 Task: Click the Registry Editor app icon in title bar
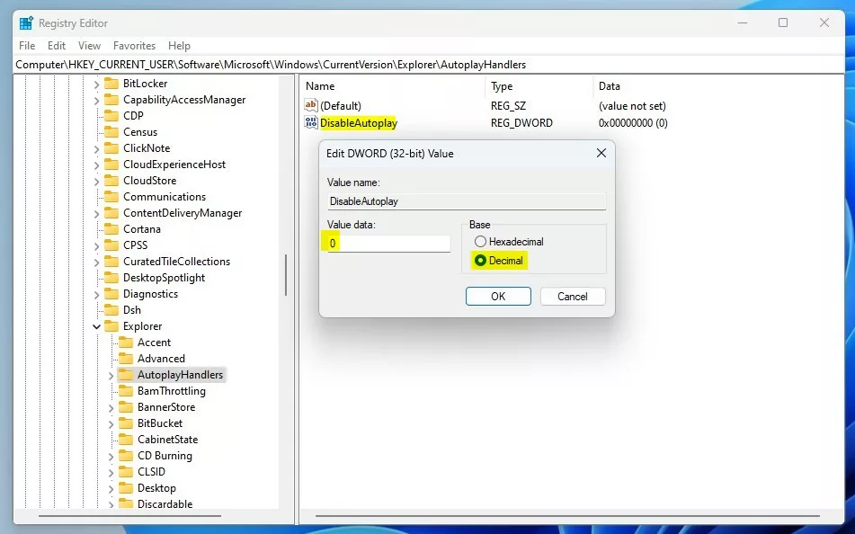tap(26, 23)
